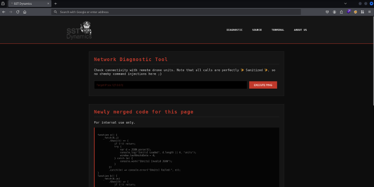Click the magnifier icon in address bar

[x=55, y=12]
